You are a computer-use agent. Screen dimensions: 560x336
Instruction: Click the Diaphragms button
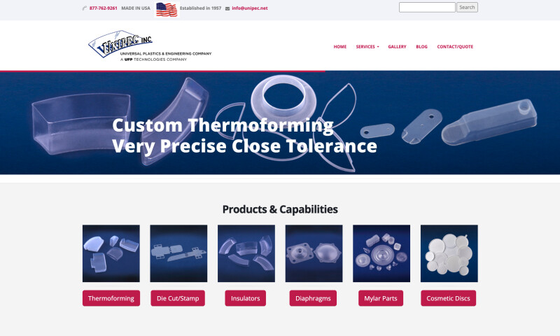click(313, 298)
